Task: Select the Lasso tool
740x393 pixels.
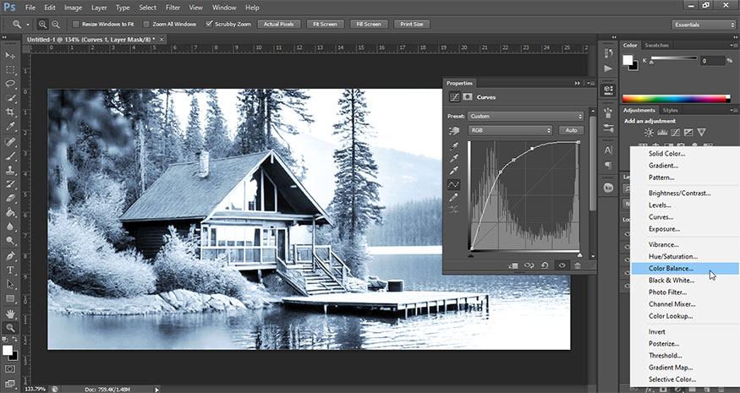Action: [x=11, y=84]
